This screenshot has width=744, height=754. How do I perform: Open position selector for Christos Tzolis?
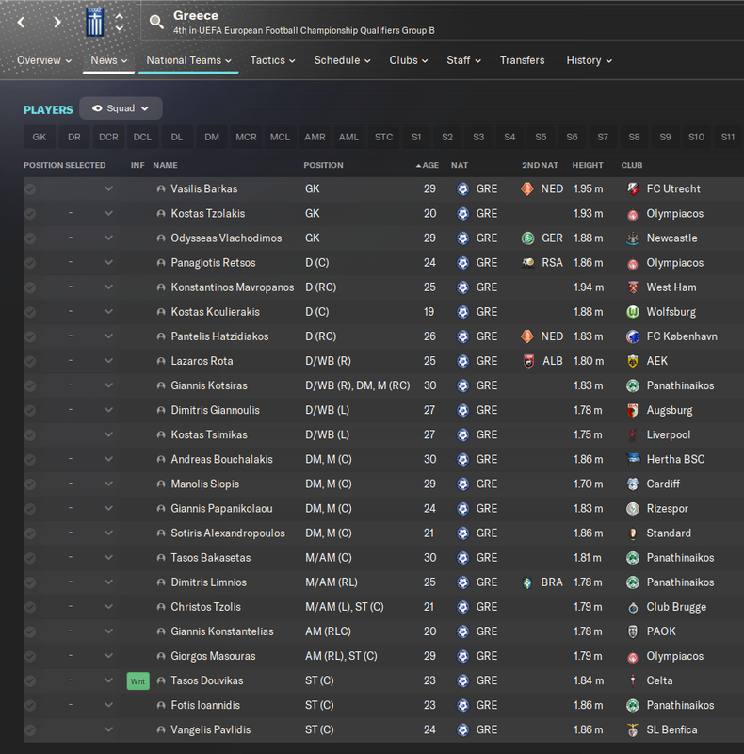108,606
